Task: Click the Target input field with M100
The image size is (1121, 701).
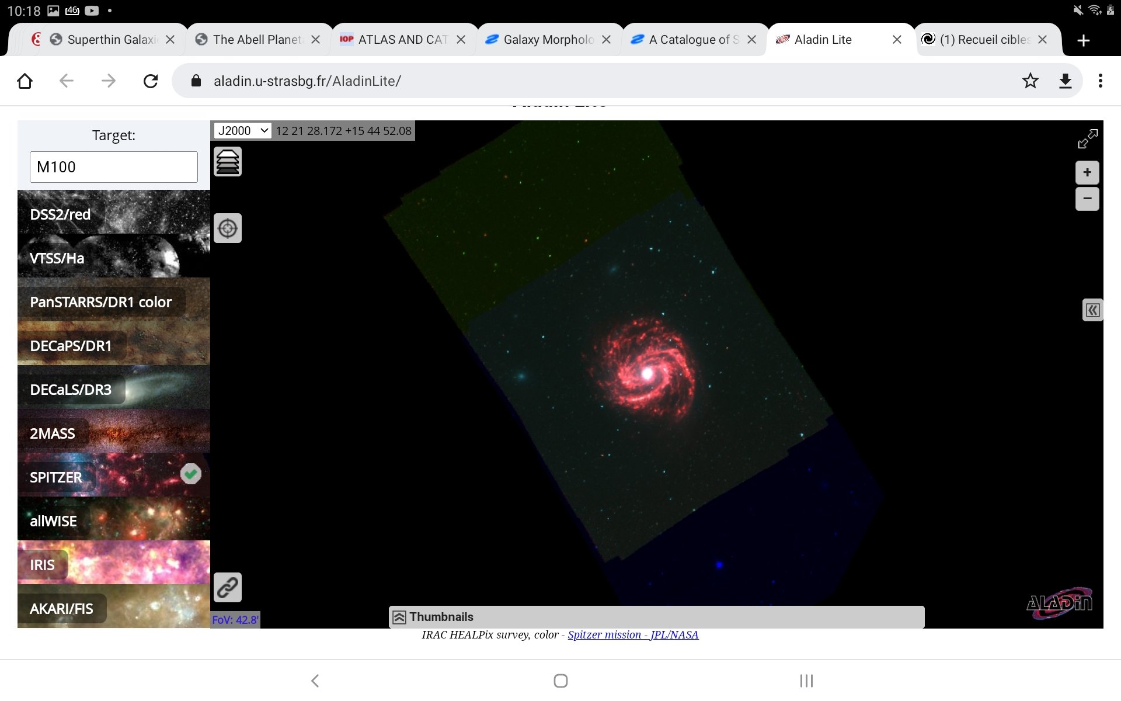Action: coord(114,167)
